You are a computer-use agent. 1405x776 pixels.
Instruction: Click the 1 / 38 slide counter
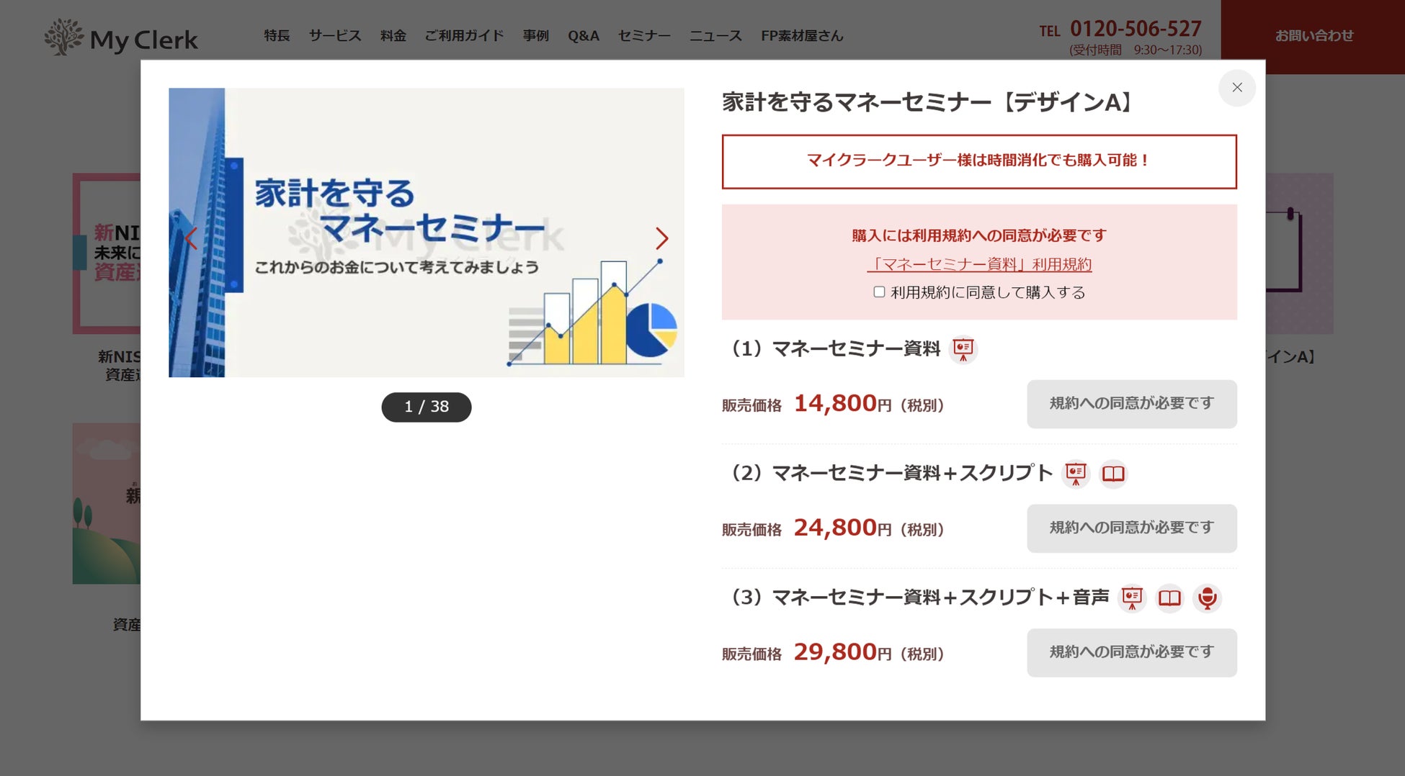pos(426,407)
